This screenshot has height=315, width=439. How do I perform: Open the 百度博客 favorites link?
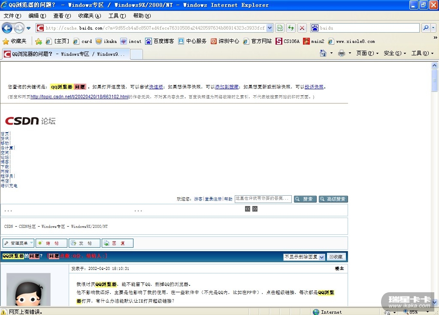(160, 42)
